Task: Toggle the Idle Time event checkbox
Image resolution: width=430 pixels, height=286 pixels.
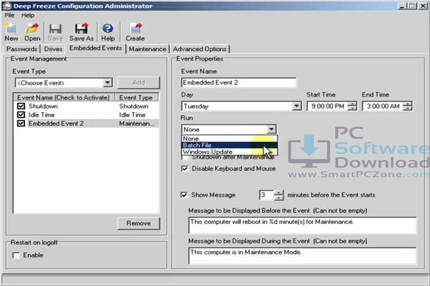Action: [21, 114]
